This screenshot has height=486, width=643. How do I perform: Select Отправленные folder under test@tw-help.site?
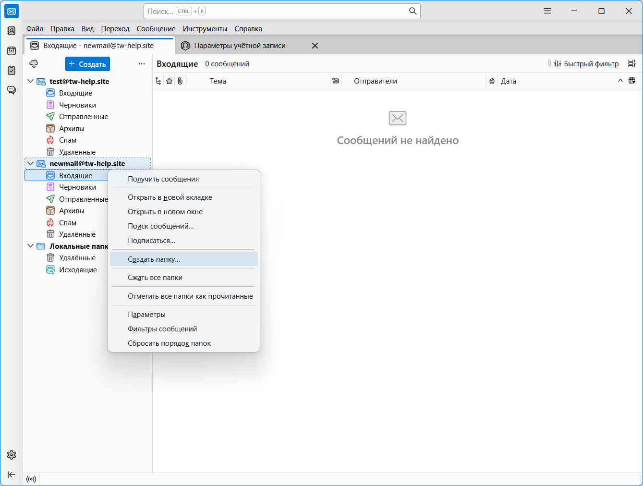pos(87,117)
